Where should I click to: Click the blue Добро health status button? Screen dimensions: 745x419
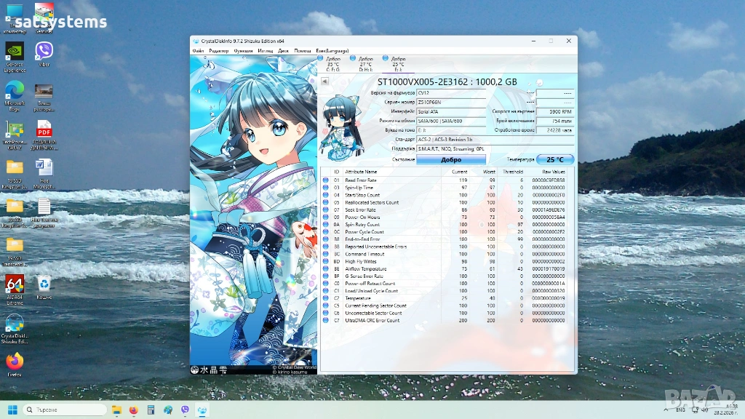click(x=451, y=159)
